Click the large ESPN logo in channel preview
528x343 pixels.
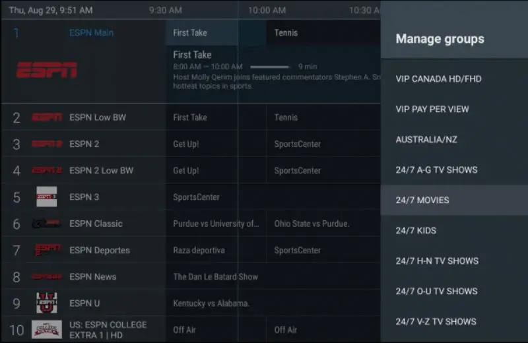coord(47,70)
